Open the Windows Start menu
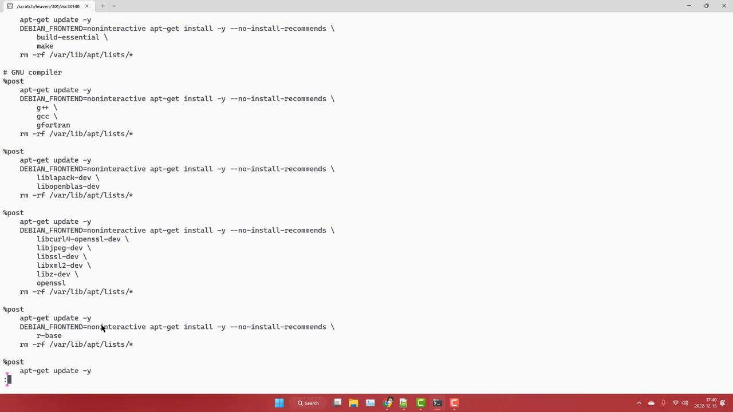Viewport: 733px width, 412px height. (279, 403)
